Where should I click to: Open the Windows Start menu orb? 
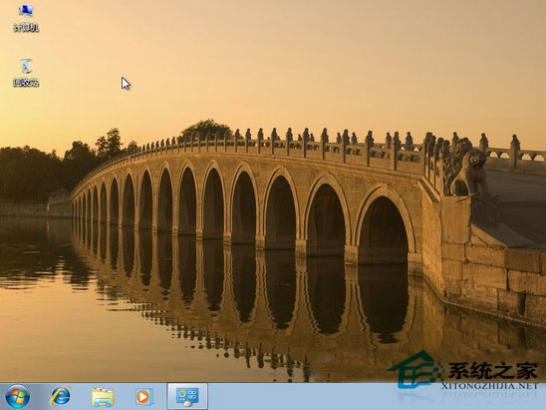tap(17, 397)
